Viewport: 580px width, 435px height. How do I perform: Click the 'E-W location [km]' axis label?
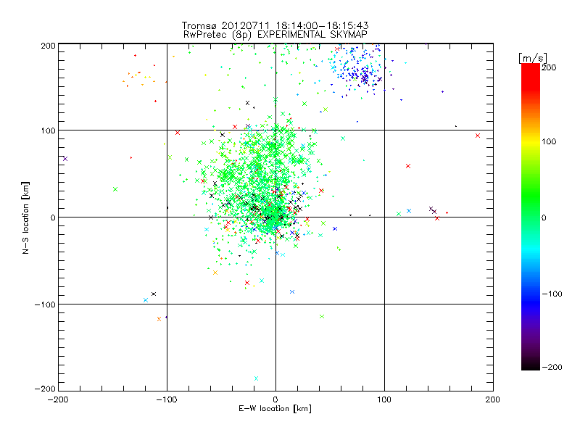pos(275,408)
